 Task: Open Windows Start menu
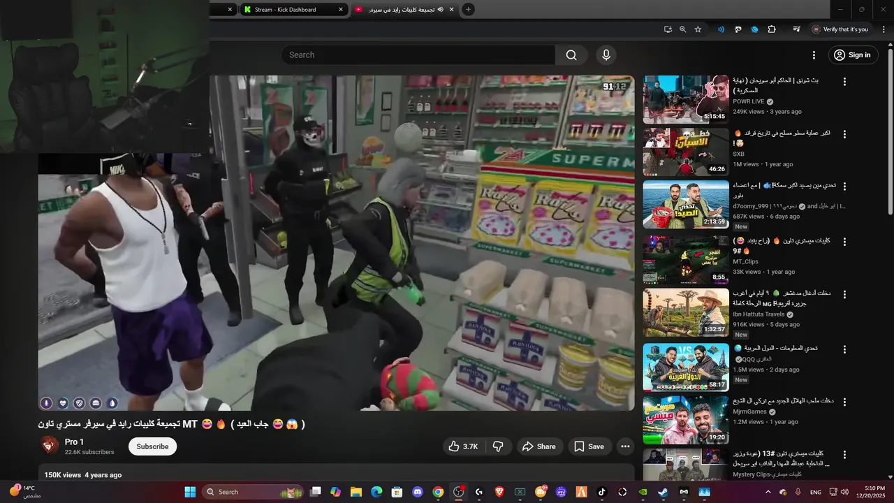190,492
